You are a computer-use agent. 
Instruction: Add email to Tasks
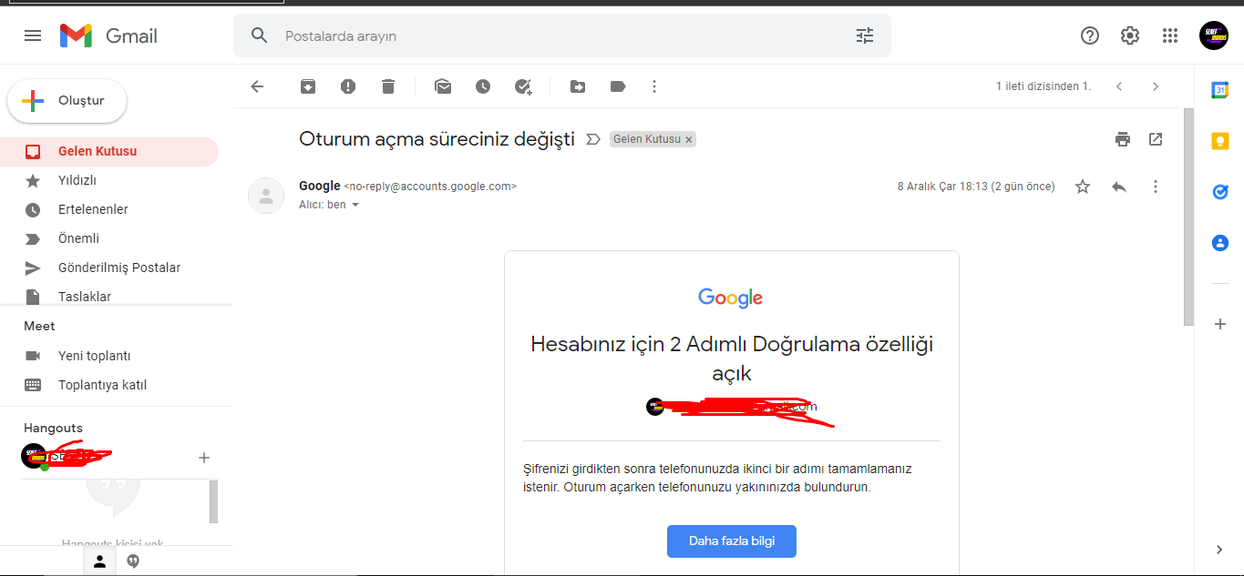click(x=523, y=86)
